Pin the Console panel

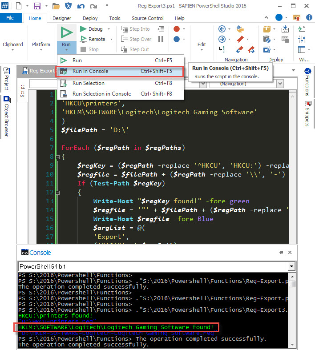pos(281,253)
